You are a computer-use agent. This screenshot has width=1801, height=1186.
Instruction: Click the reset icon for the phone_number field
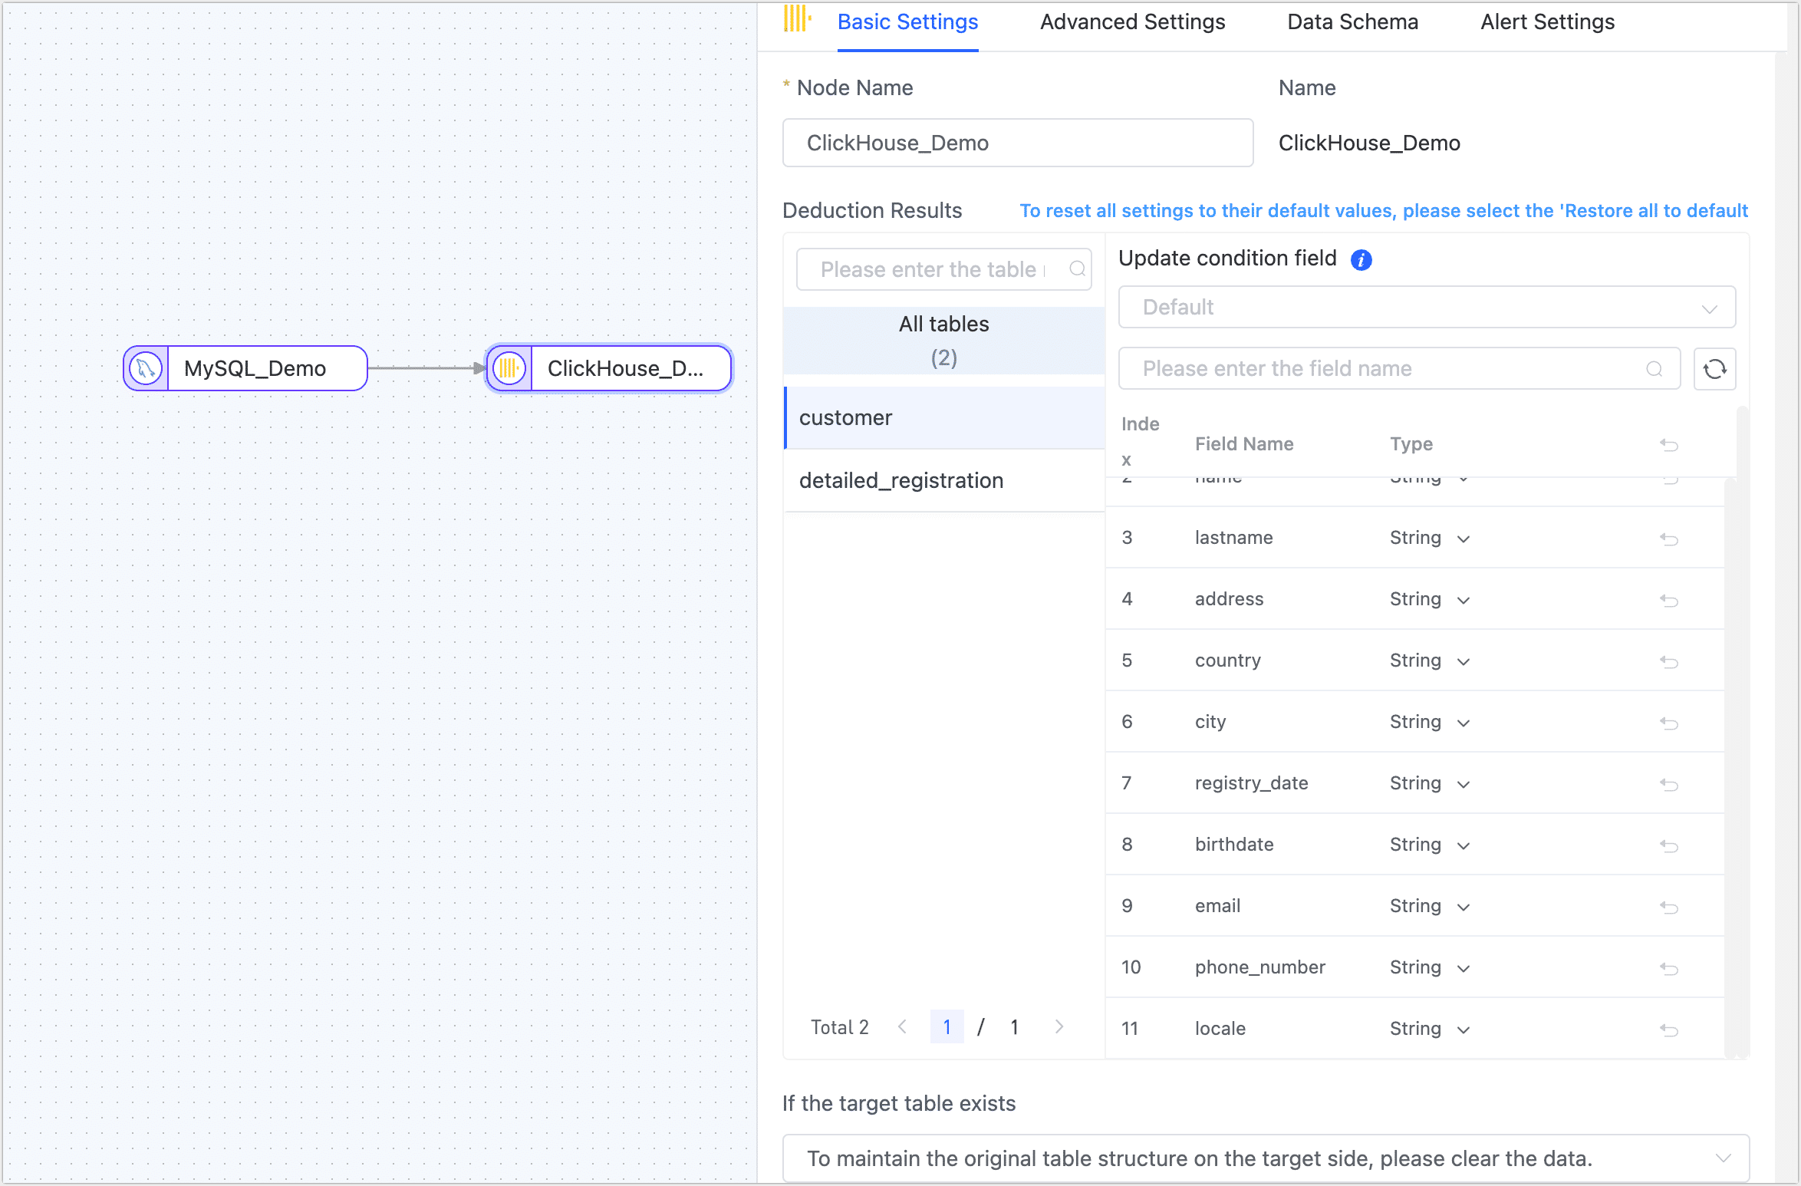coord(1670,967)
